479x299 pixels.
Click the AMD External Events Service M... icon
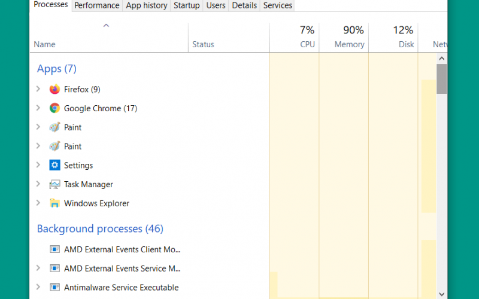[x=54, y=268]
